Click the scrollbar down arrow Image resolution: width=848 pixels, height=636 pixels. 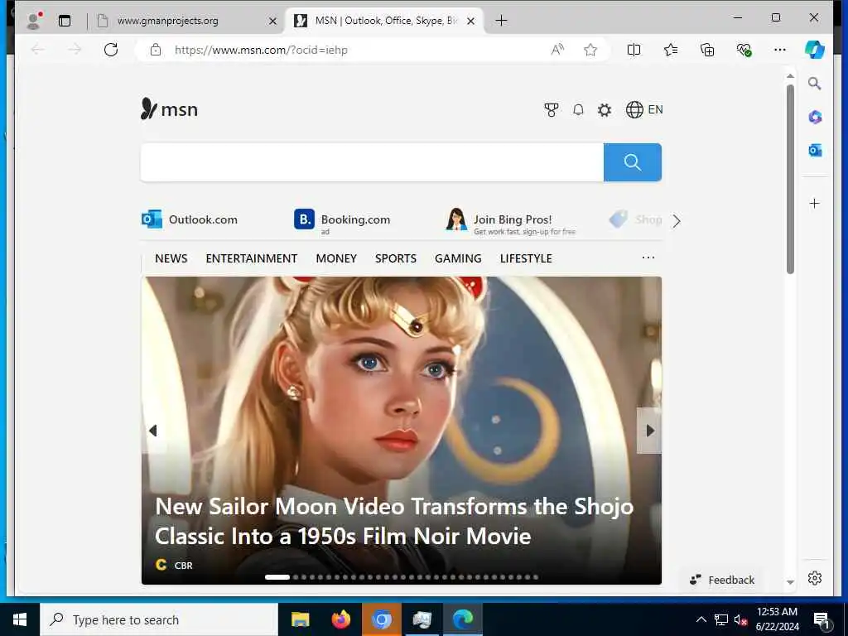pyautogui.click(x=790, y=582)
